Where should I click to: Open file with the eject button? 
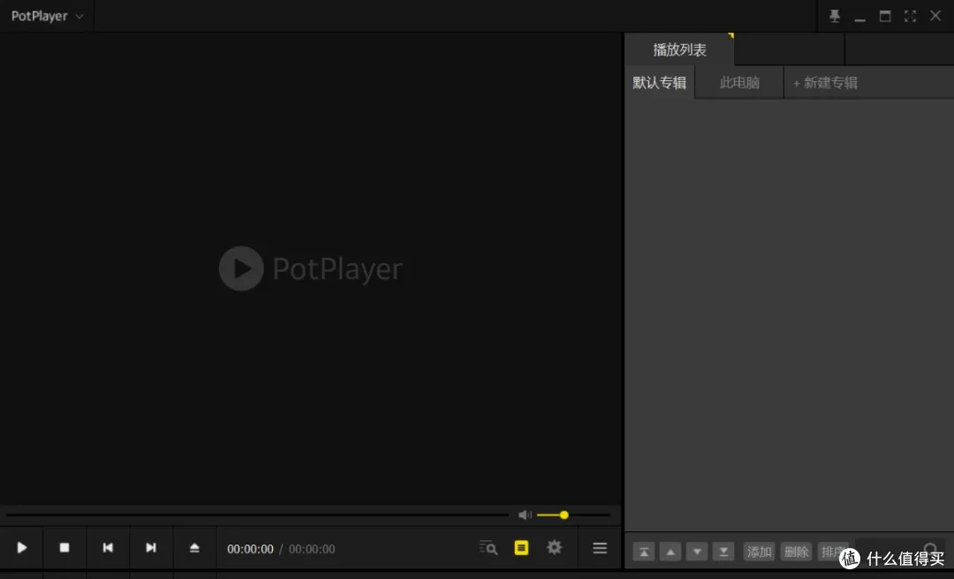coord(194,548)
